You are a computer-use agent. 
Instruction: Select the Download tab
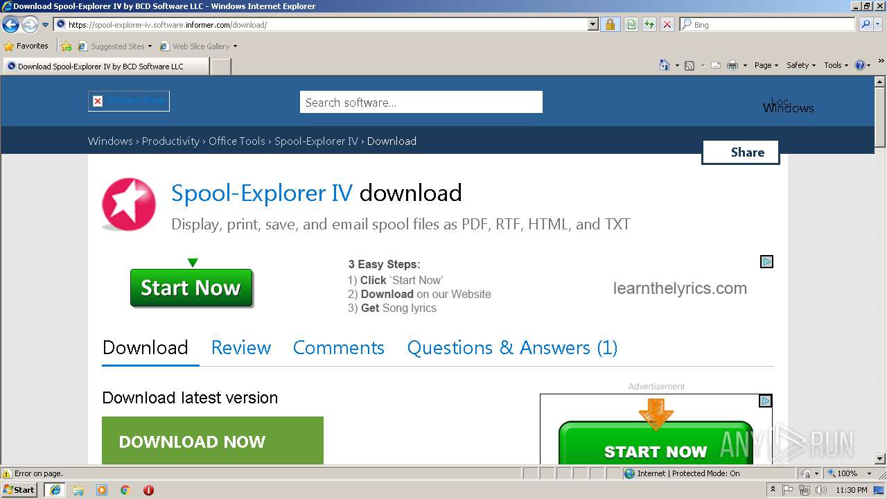146,347
